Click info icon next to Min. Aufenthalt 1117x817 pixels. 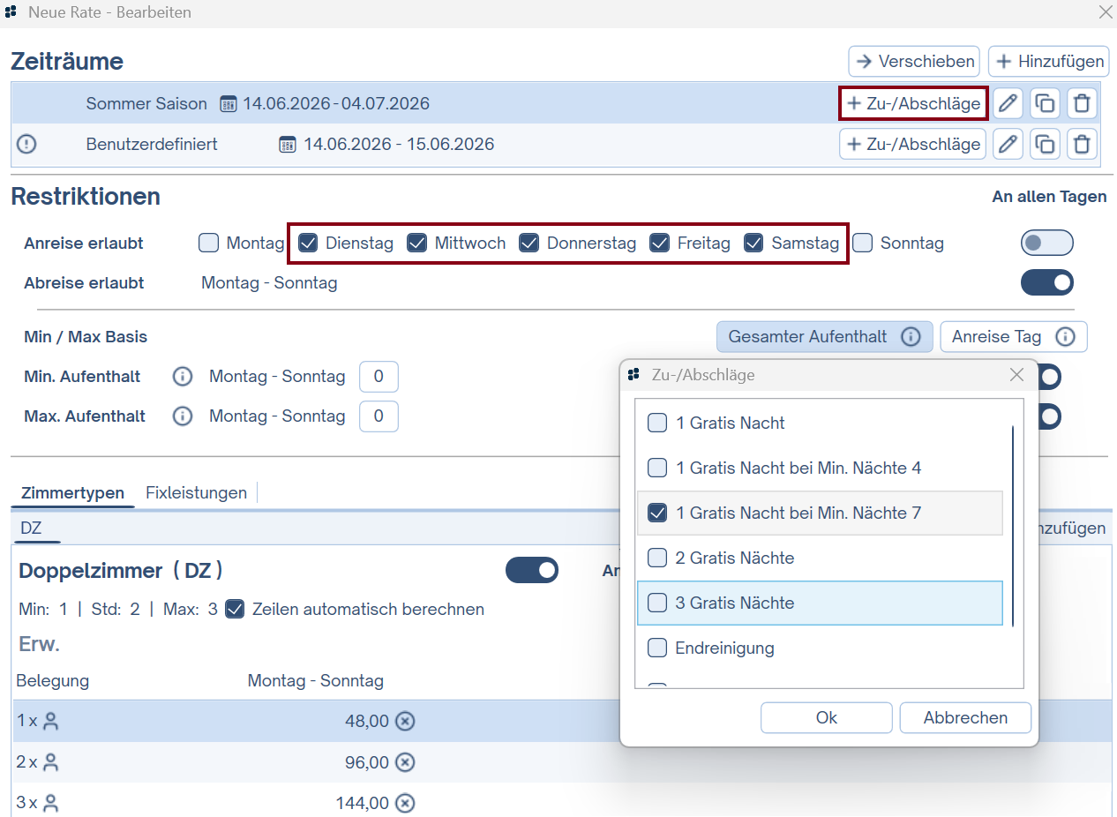[x=183, y=377]
